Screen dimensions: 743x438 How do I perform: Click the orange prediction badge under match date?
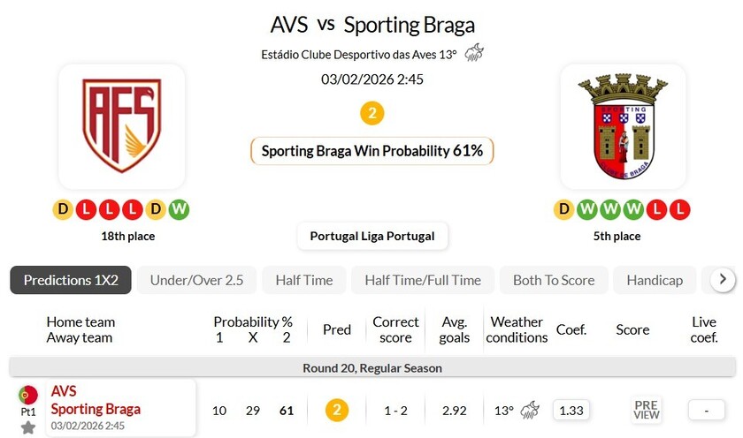click(372, 113)
